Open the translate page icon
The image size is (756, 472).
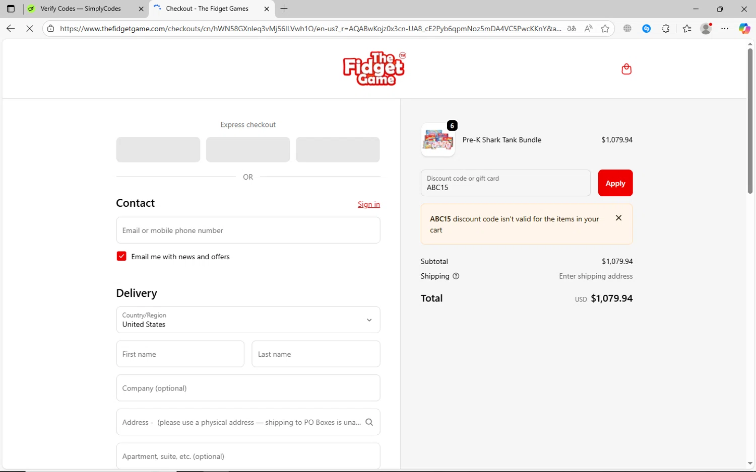(x=571, y=29)
